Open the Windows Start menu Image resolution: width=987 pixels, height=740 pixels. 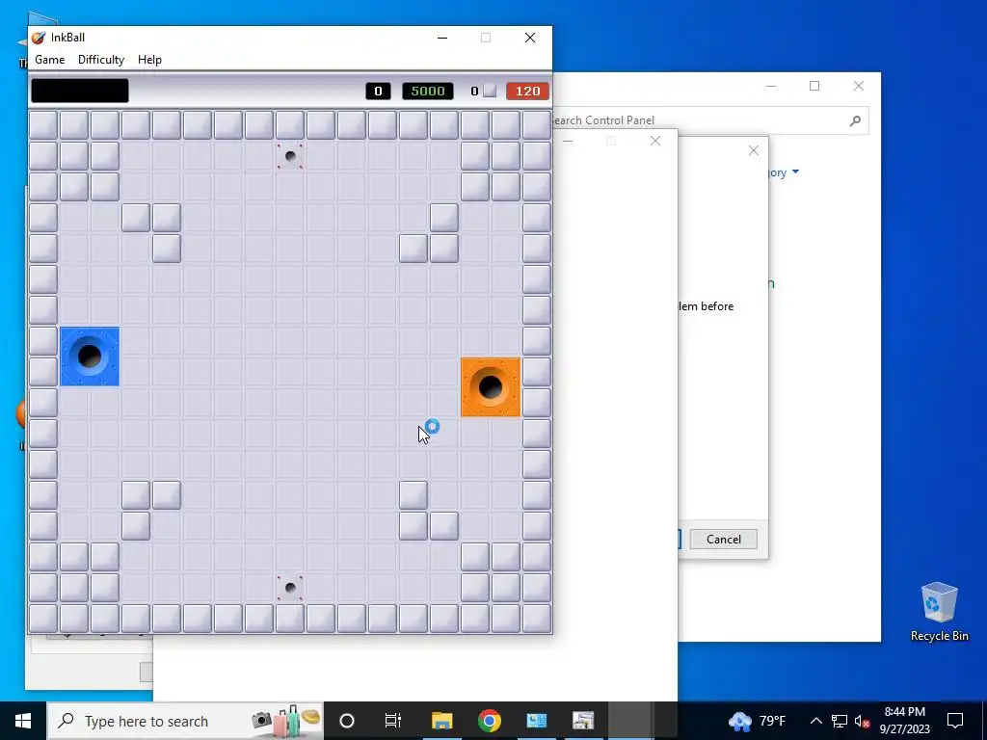tap(23, 721)
